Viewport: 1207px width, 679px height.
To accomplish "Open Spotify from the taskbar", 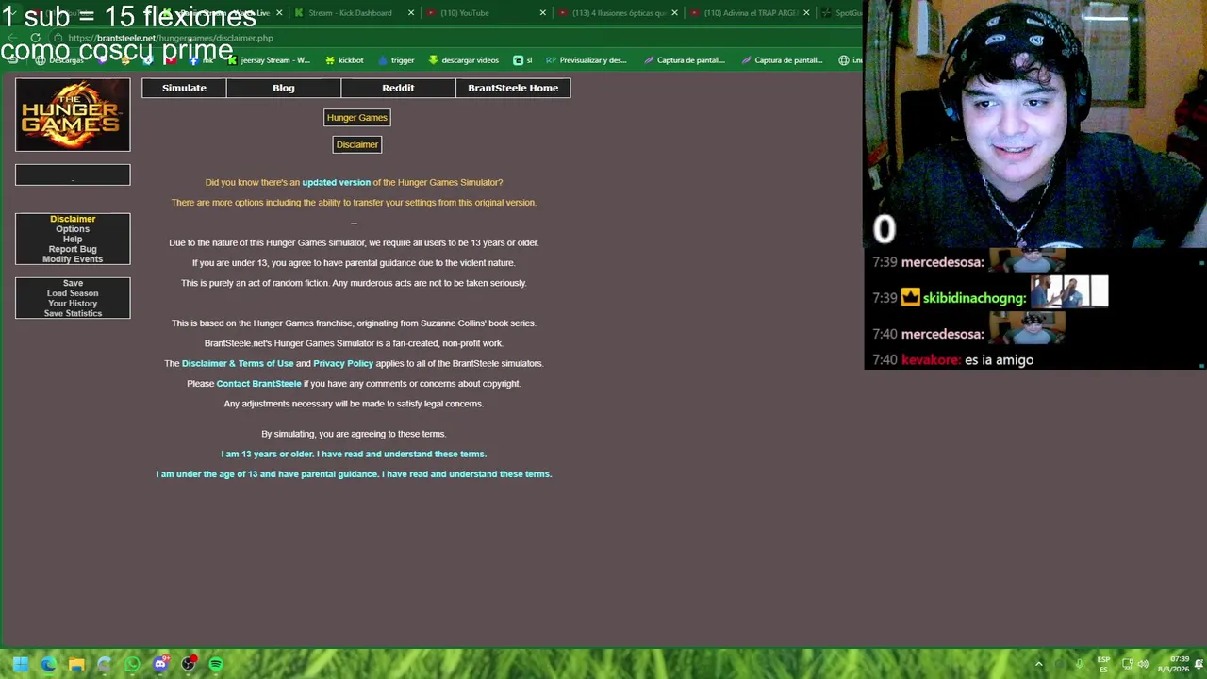I will pyautogui.click(x=216, y=665).
